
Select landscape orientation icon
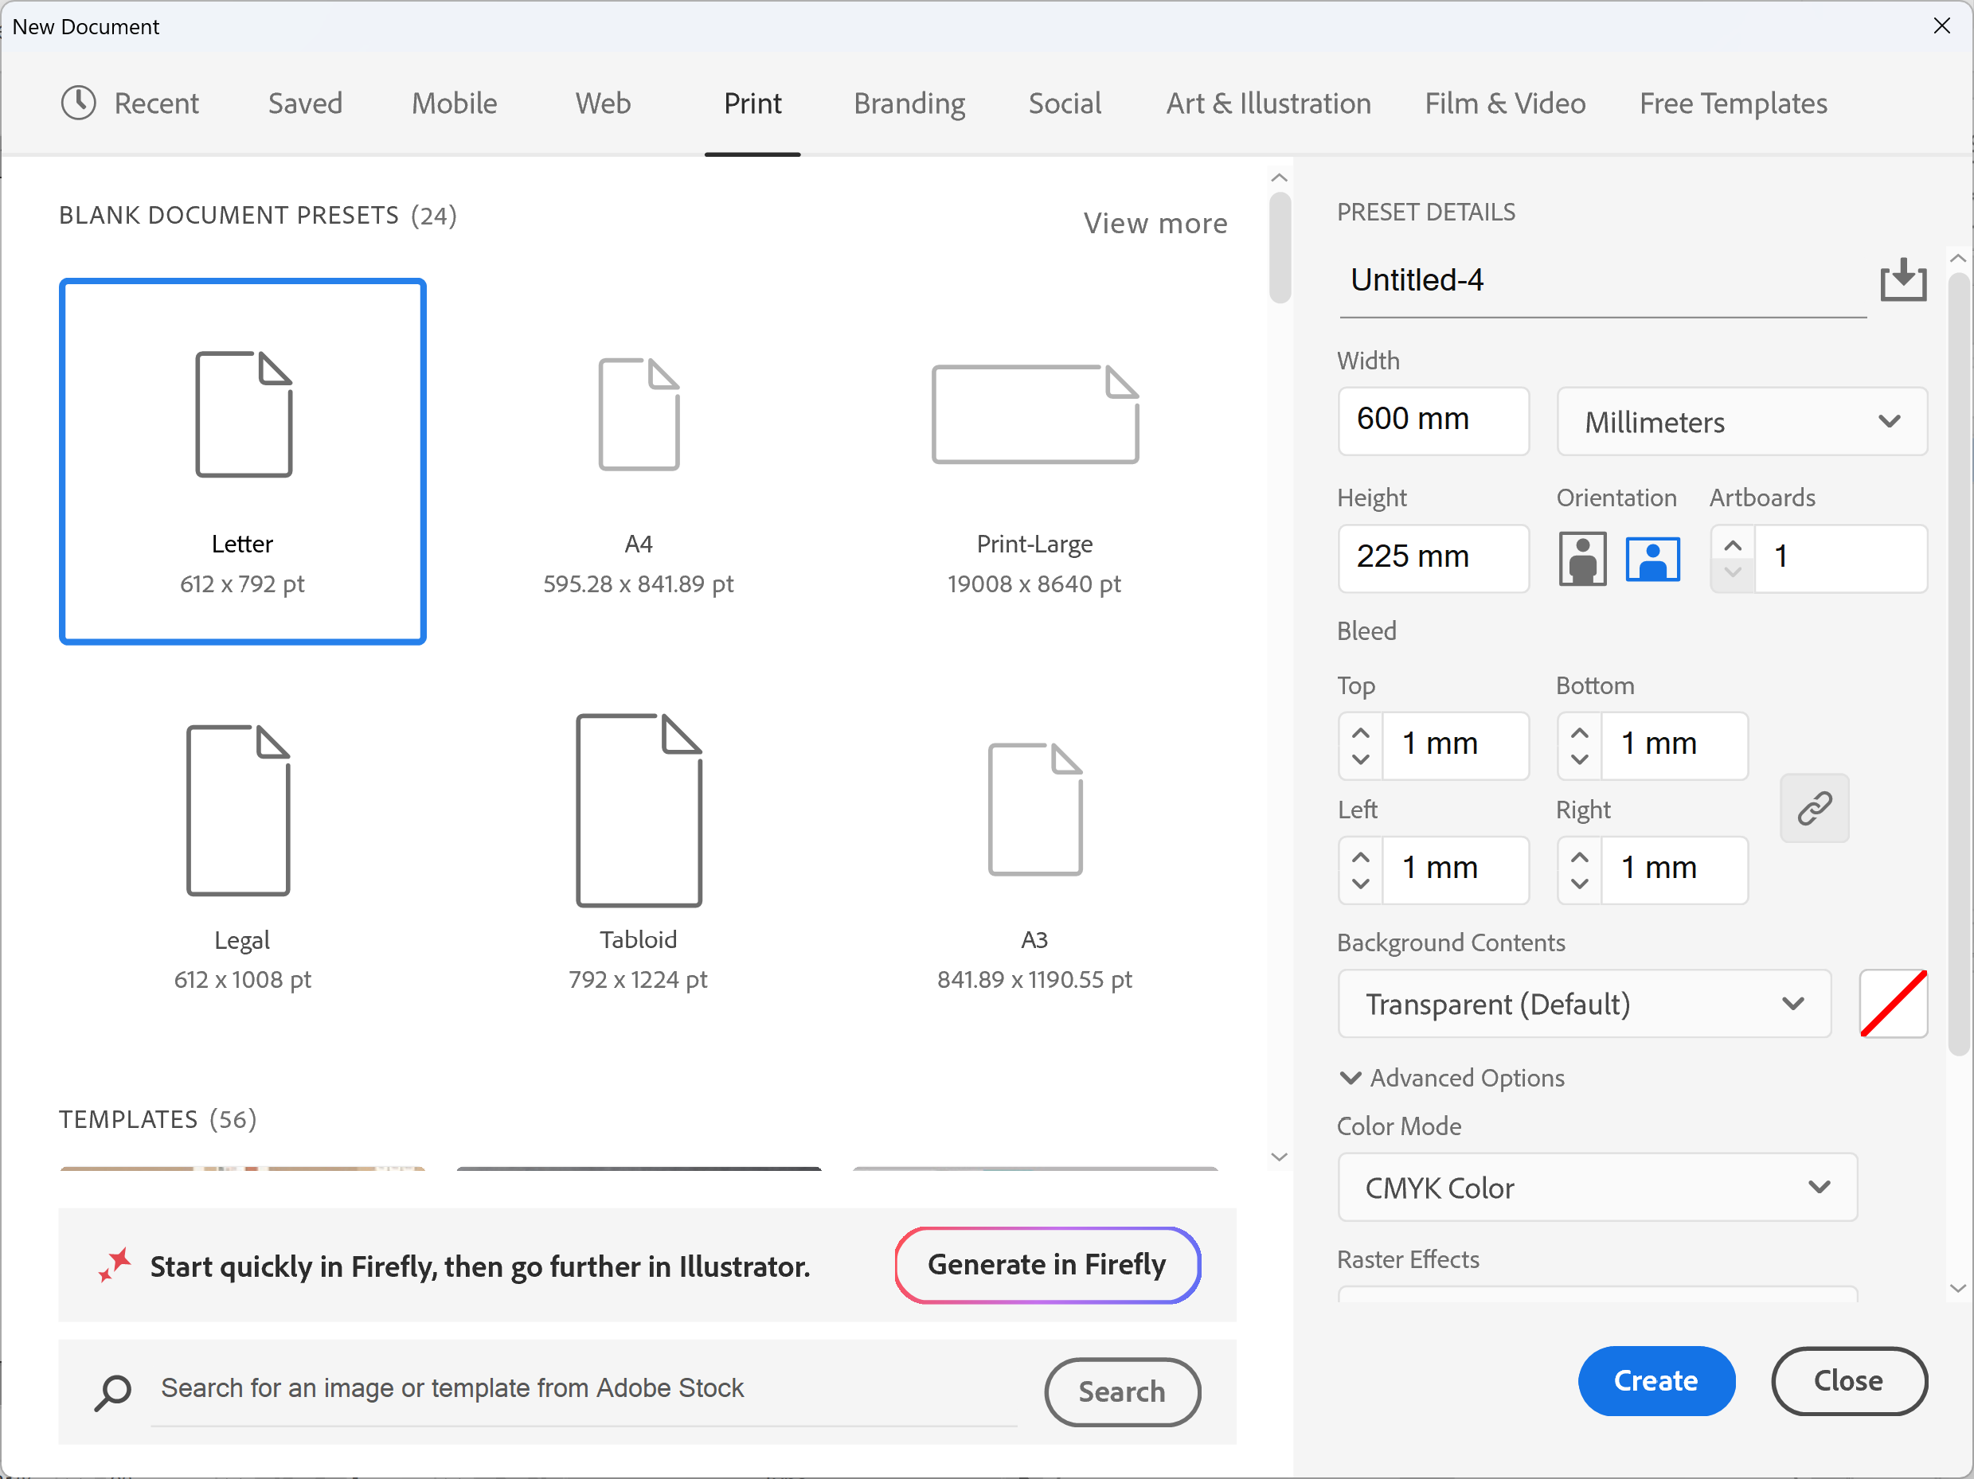click(1652, 560)
